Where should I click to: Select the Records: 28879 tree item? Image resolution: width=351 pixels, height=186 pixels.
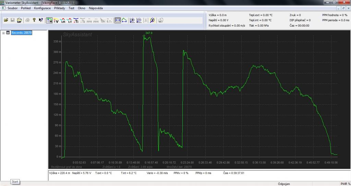coord(22,33)
